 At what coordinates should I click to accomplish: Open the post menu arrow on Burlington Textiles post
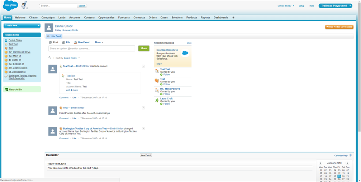[143, 128]
